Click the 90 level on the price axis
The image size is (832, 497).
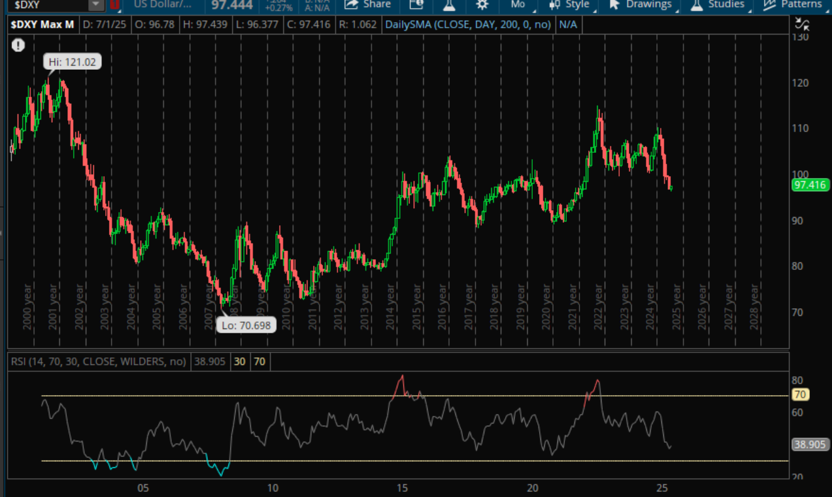tap(798, 220)
